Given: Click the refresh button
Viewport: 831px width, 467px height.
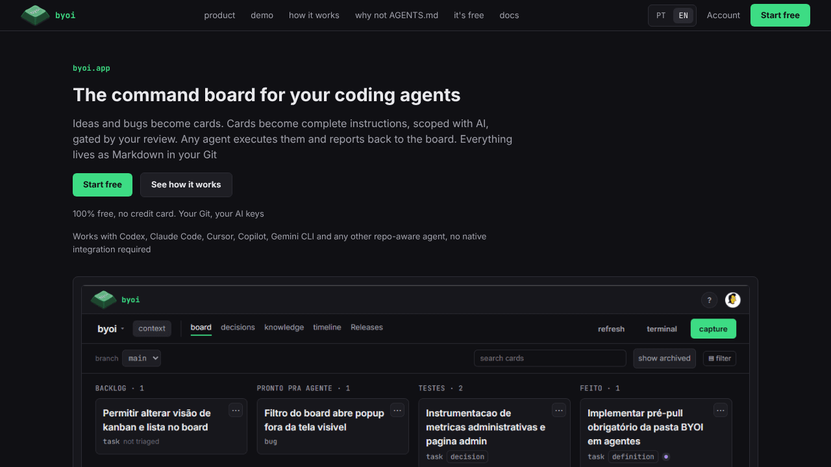Looking at the screenshot, I should tap(611, 329).
